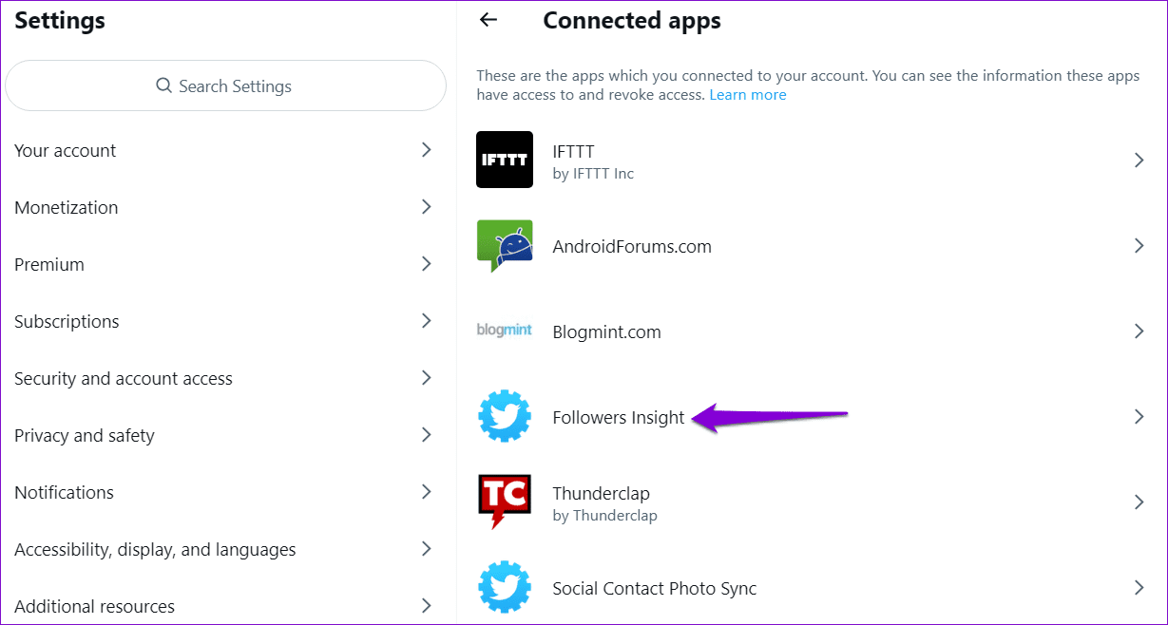Click inside the Search Settings field

[x=225, y=85]
